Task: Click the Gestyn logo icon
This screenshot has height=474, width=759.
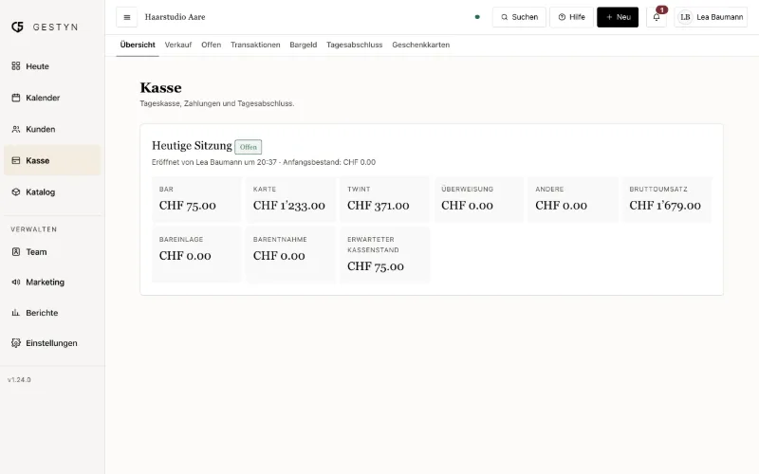Action: [17, 27]
